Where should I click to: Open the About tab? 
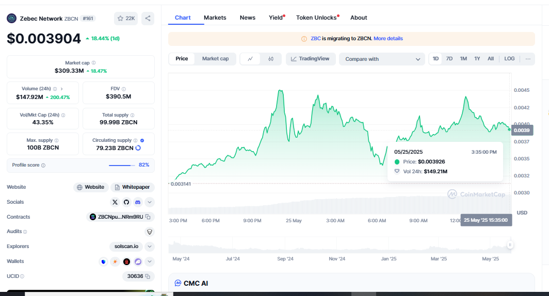[x=359, y=18]
